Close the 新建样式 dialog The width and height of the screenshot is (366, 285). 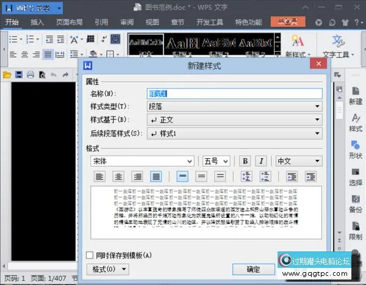[x=318, y=63]
